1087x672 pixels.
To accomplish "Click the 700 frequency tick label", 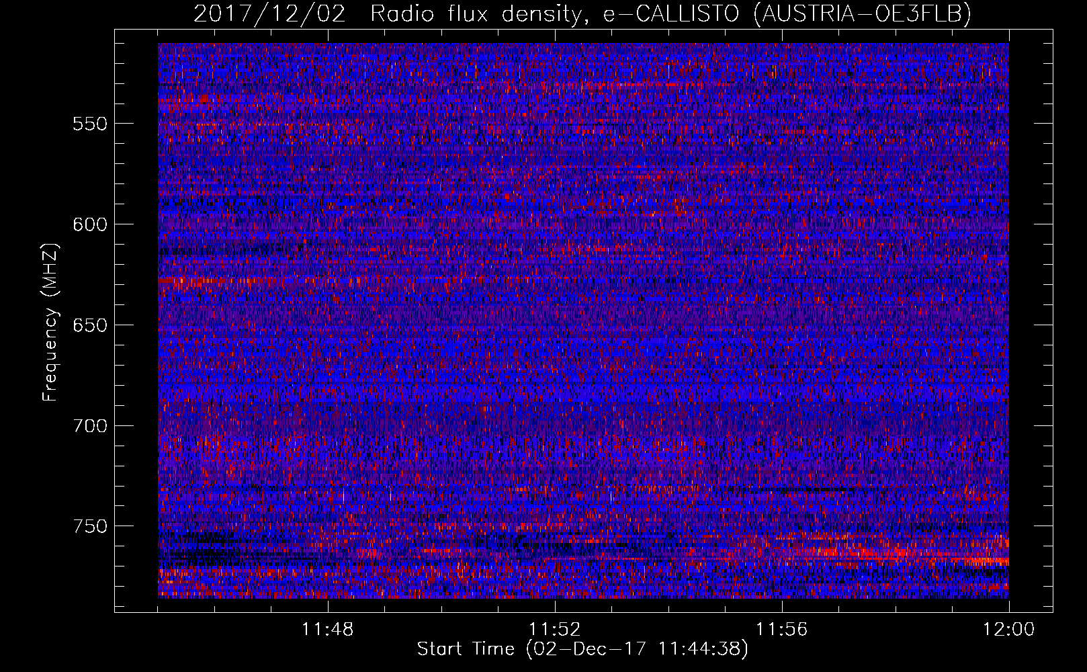I will click(x=90, y=426).
